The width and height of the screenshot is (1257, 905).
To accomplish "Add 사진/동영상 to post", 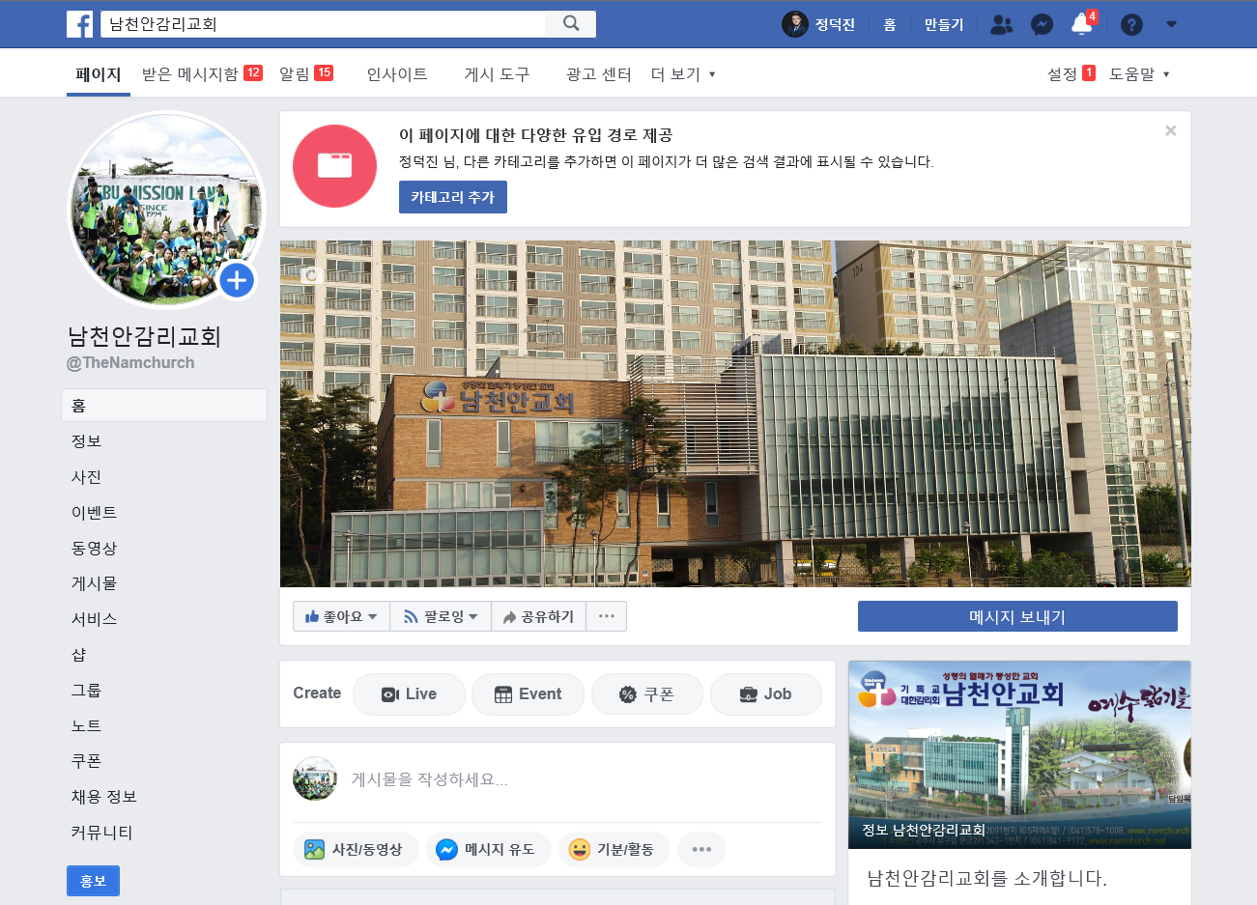I will tap(355, 850).
